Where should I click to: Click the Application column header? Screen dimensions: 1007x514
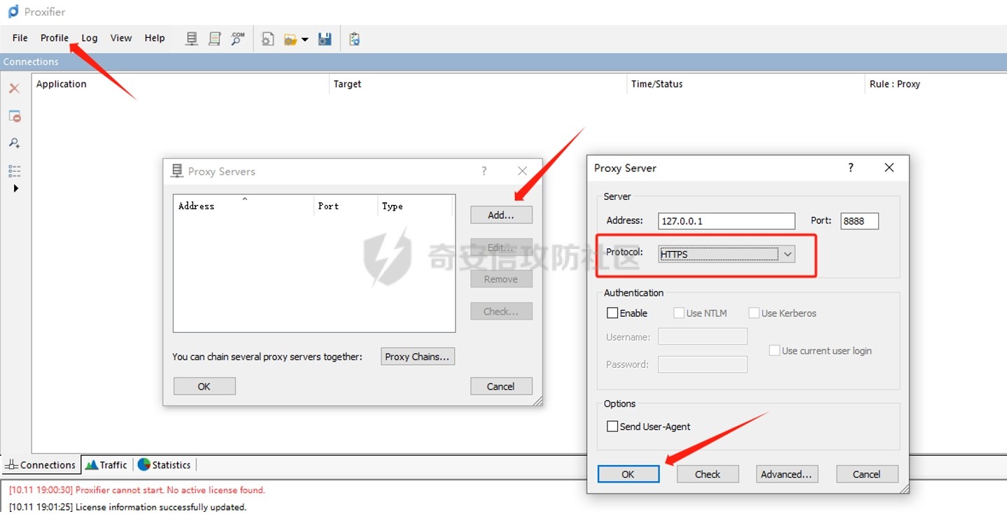(181, 84)
